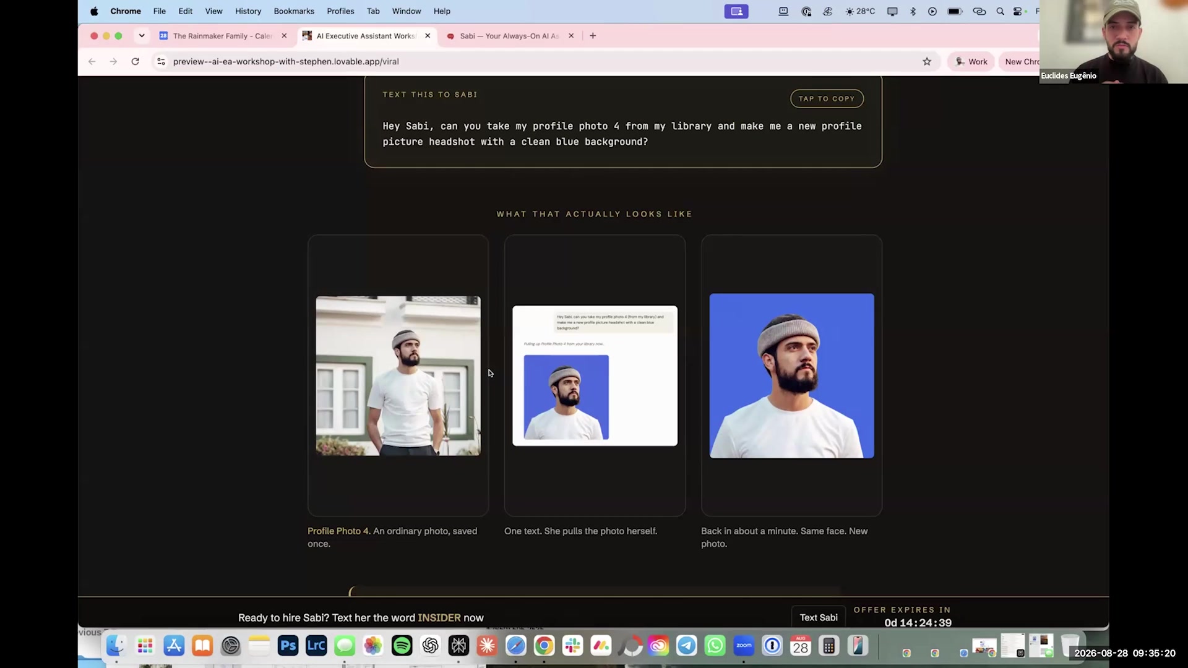Click the Spotlight search icon in menu bar
This screenshot has width=1188, height=668.
(x=1000, y=11)
